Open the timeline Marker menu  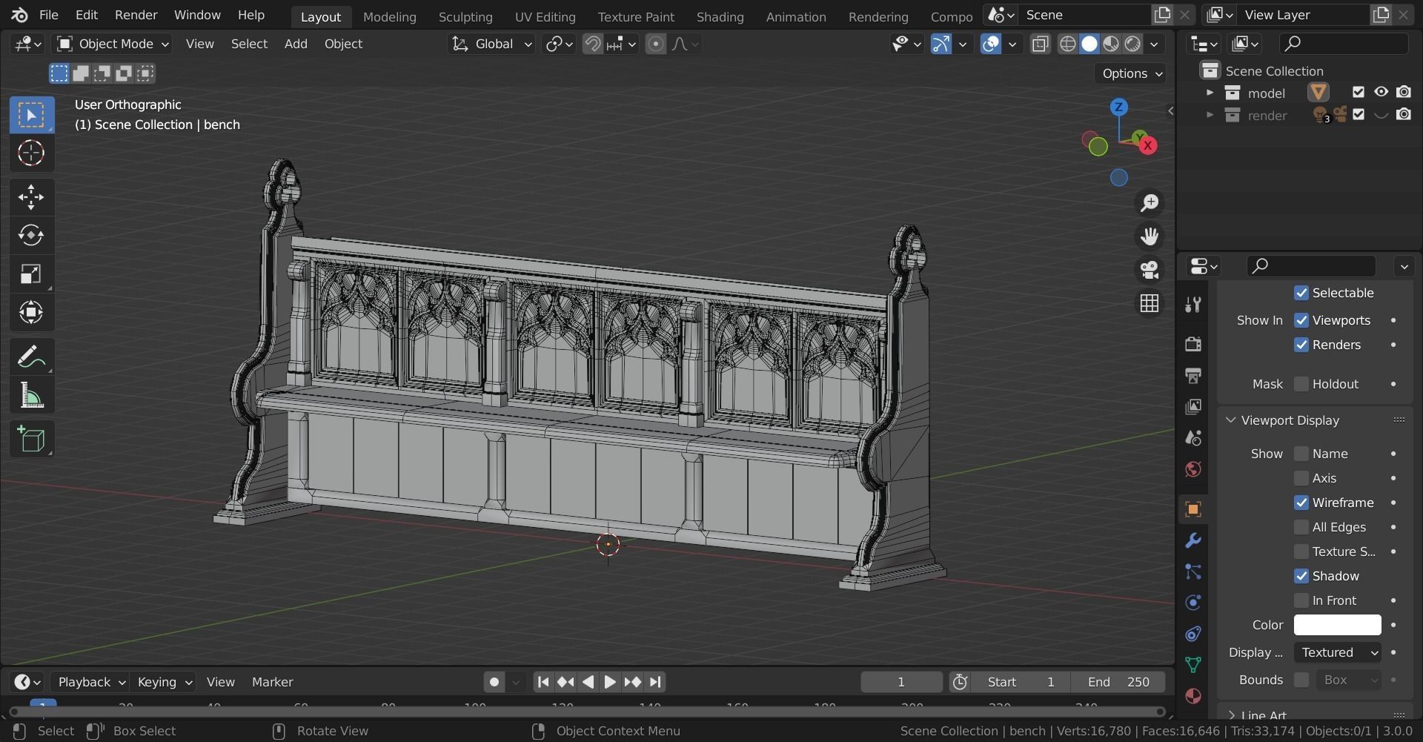[x=272, y=682]
